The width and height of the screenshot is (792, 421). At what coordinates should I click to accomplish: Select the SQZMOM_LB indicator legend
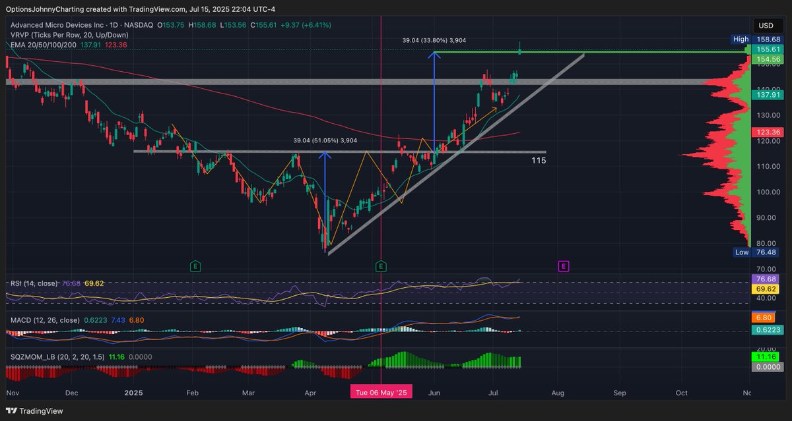coord(57,356)
